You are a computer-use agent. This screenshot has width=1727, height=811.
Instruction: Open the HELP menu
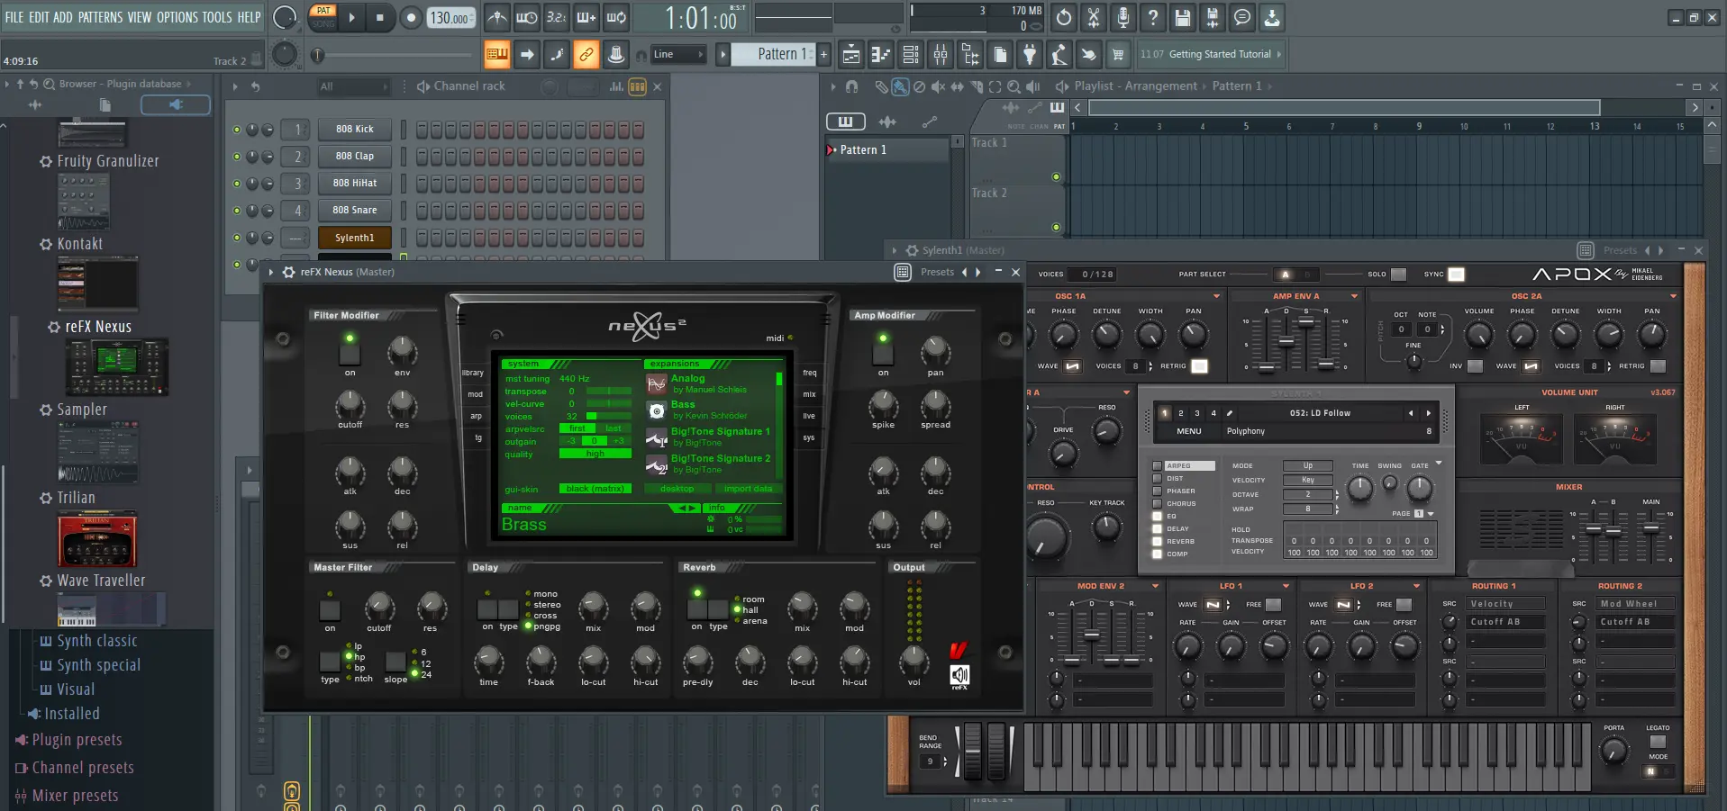tap(249, 17)
